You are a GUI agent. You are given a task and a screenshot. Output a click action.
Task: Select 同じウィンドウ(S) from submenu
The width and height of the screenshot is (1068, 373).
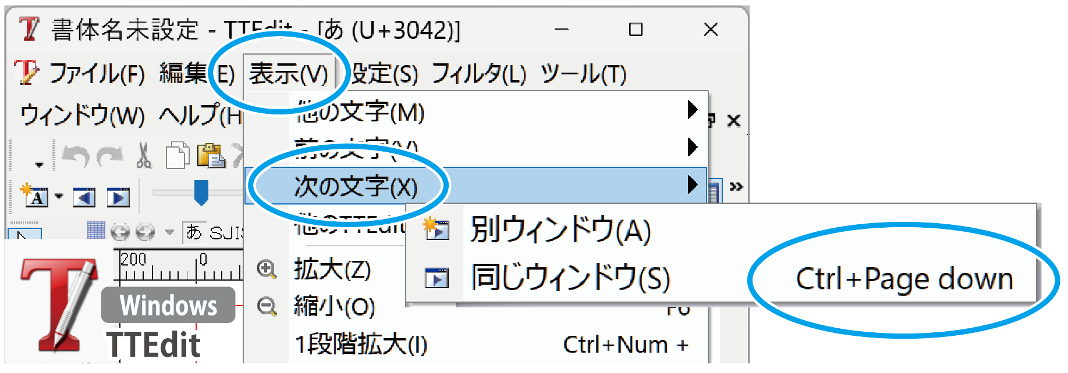(570, 278)
